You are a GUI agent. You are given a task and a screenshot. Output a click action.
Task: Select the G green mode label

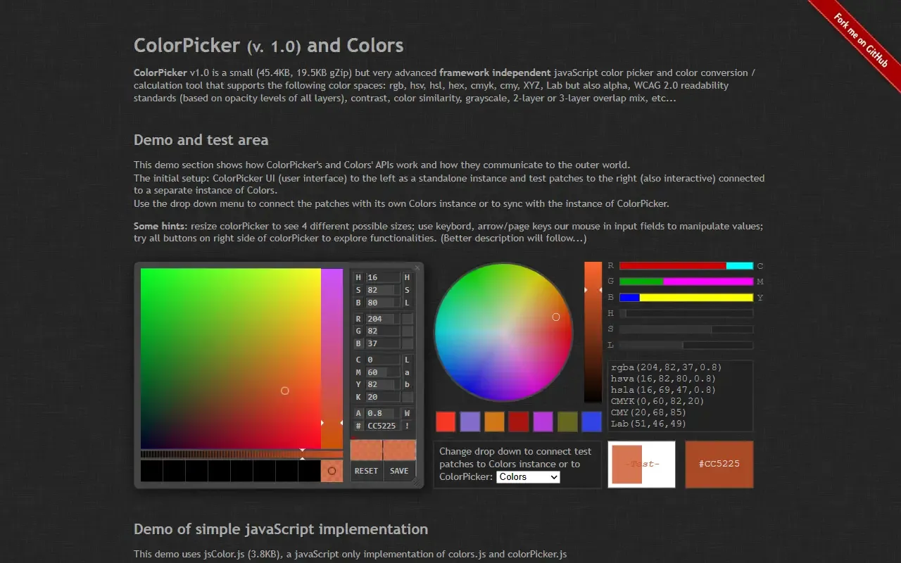[358, 331]
